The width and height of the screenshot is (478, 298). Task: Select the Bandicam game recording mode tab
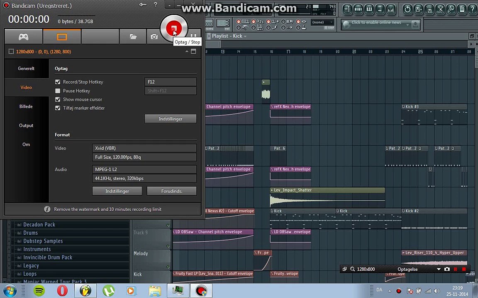[24, 37]
